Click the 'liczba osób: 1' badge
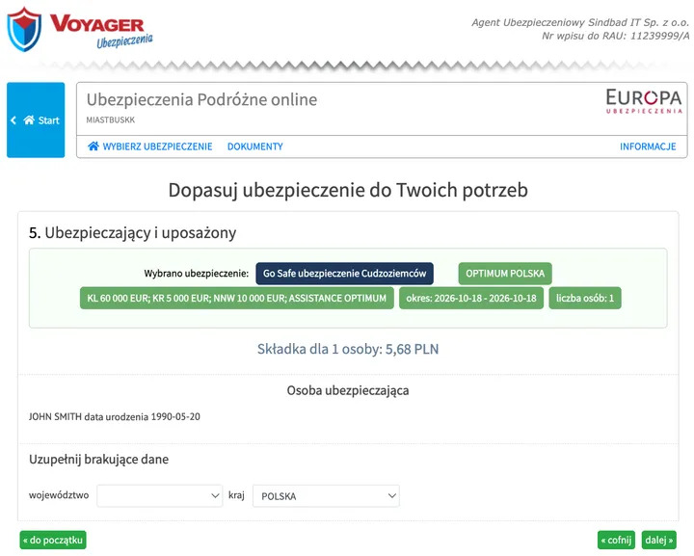 (585, 298)
